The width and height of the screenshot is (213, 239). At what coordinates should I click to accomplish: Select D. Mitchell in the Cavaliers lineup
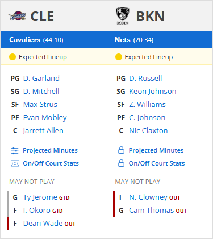coord(41,92)
